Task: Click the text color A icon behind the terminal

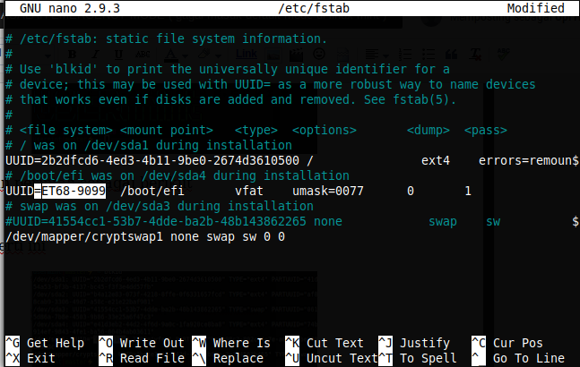Action: click(x=171, y=55)
